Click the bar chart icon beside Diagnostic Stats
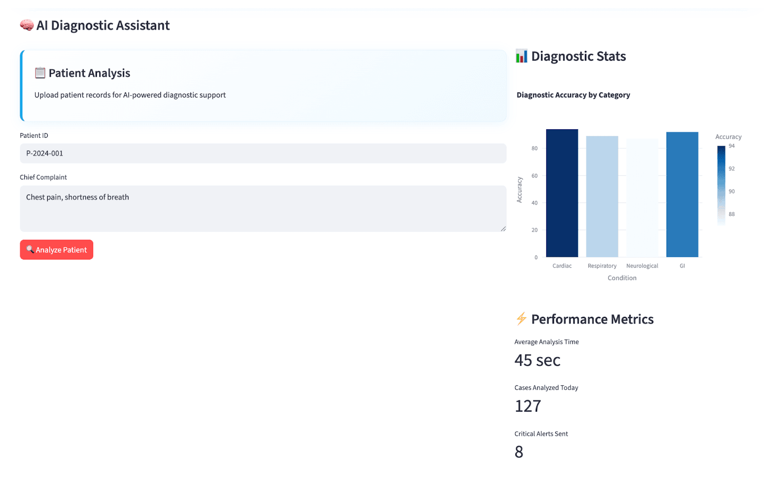764x478 pixels. 522,56
